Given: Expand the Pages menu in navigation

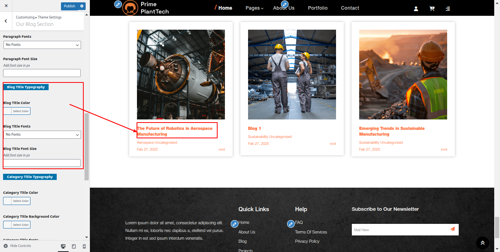Looking at the screenshot, I should 254,8.
